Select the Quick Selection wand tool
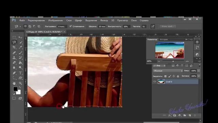 (20, 42)
